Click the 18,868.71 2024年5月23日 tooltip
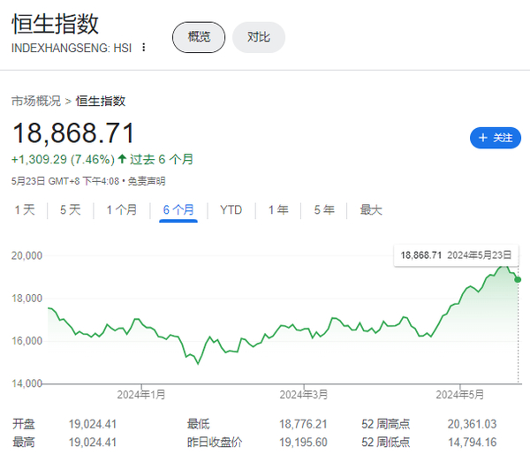530x462 pixels. coord(456,255)
